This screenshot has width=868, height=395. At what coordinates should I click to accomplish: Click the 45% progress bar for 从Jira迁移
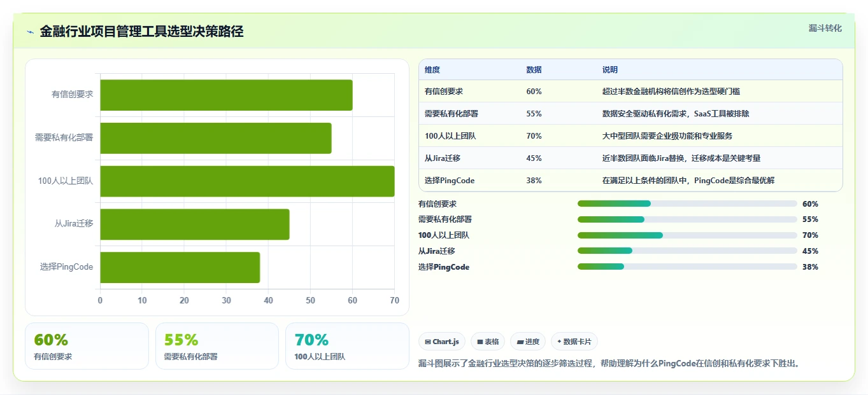[x=687, y=251]
